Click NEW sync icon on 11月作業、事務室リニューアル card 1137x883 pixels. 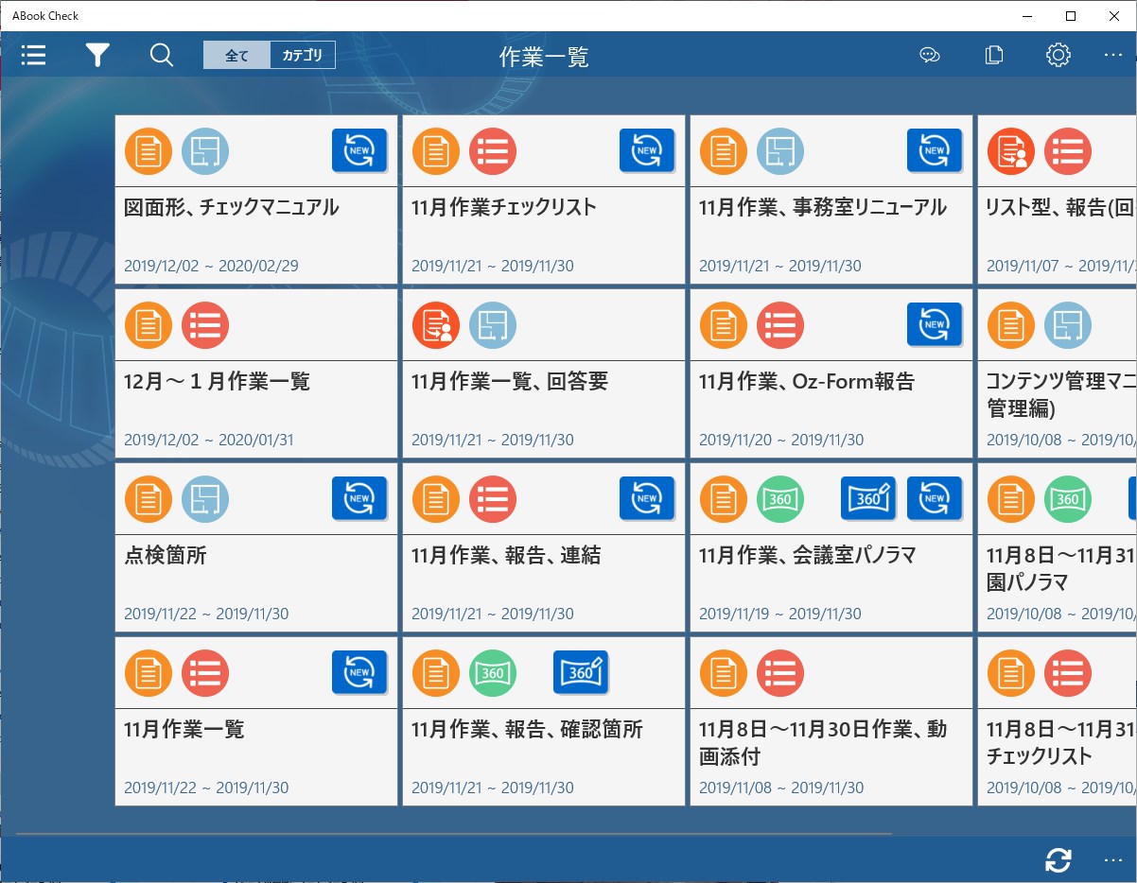[935, 150]
